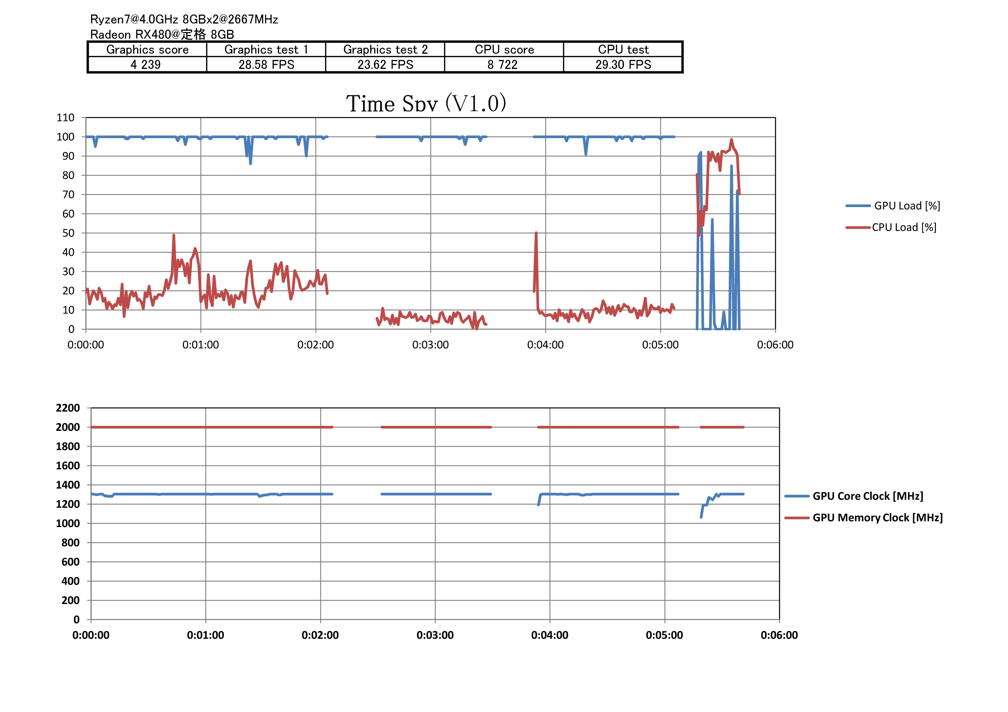This screenshot has width=1008, height=712.
Task: Click the Graphics score header cell
Action: point(147,50)
